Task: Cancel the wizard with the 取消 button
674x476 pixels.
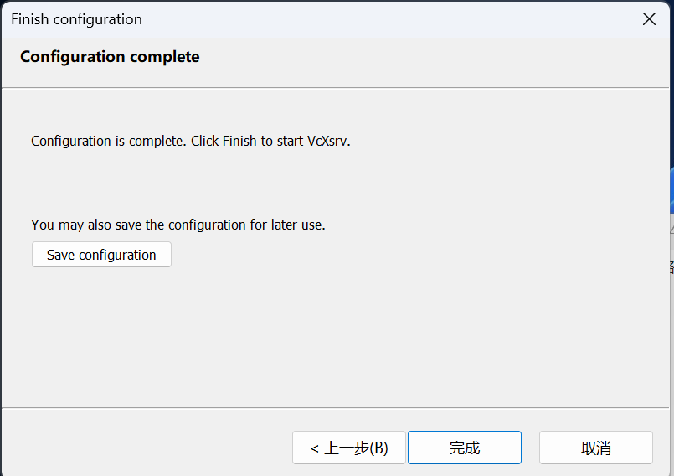Action: tap(595, 448)
